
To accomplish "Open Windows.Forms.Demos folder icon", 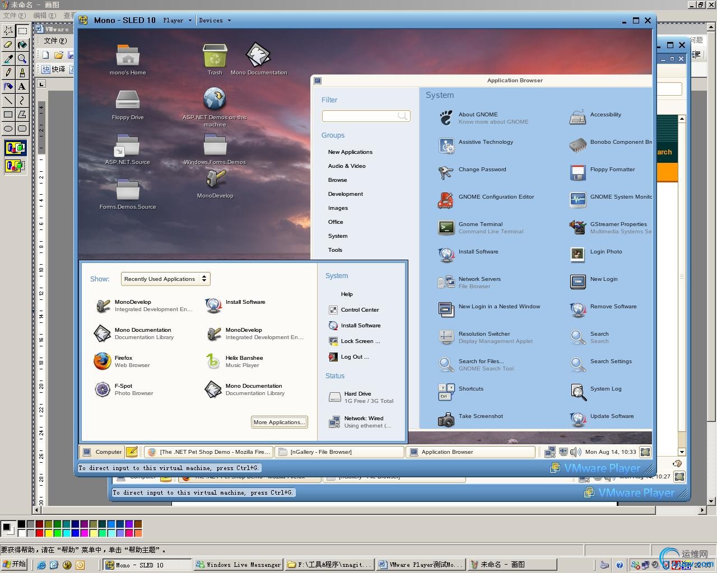I will click(215, 149).
